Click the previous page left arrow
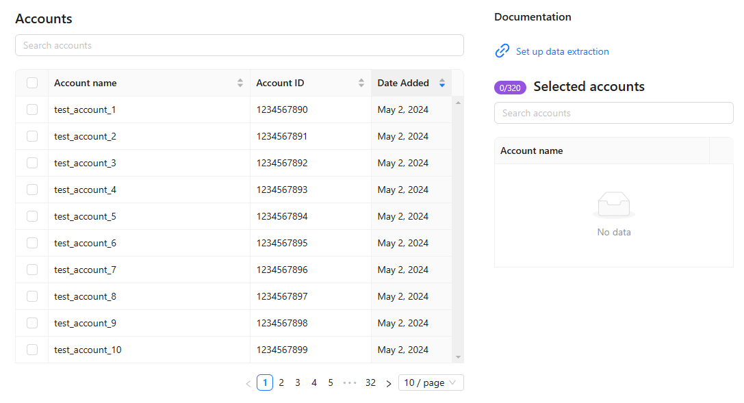Image resolution: width=744 pixels, height=403 pixels. (x=248, y=383)
